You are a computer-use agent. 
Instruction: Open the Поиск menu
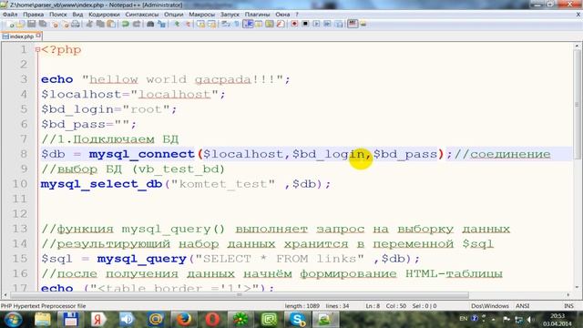(58, 15)
